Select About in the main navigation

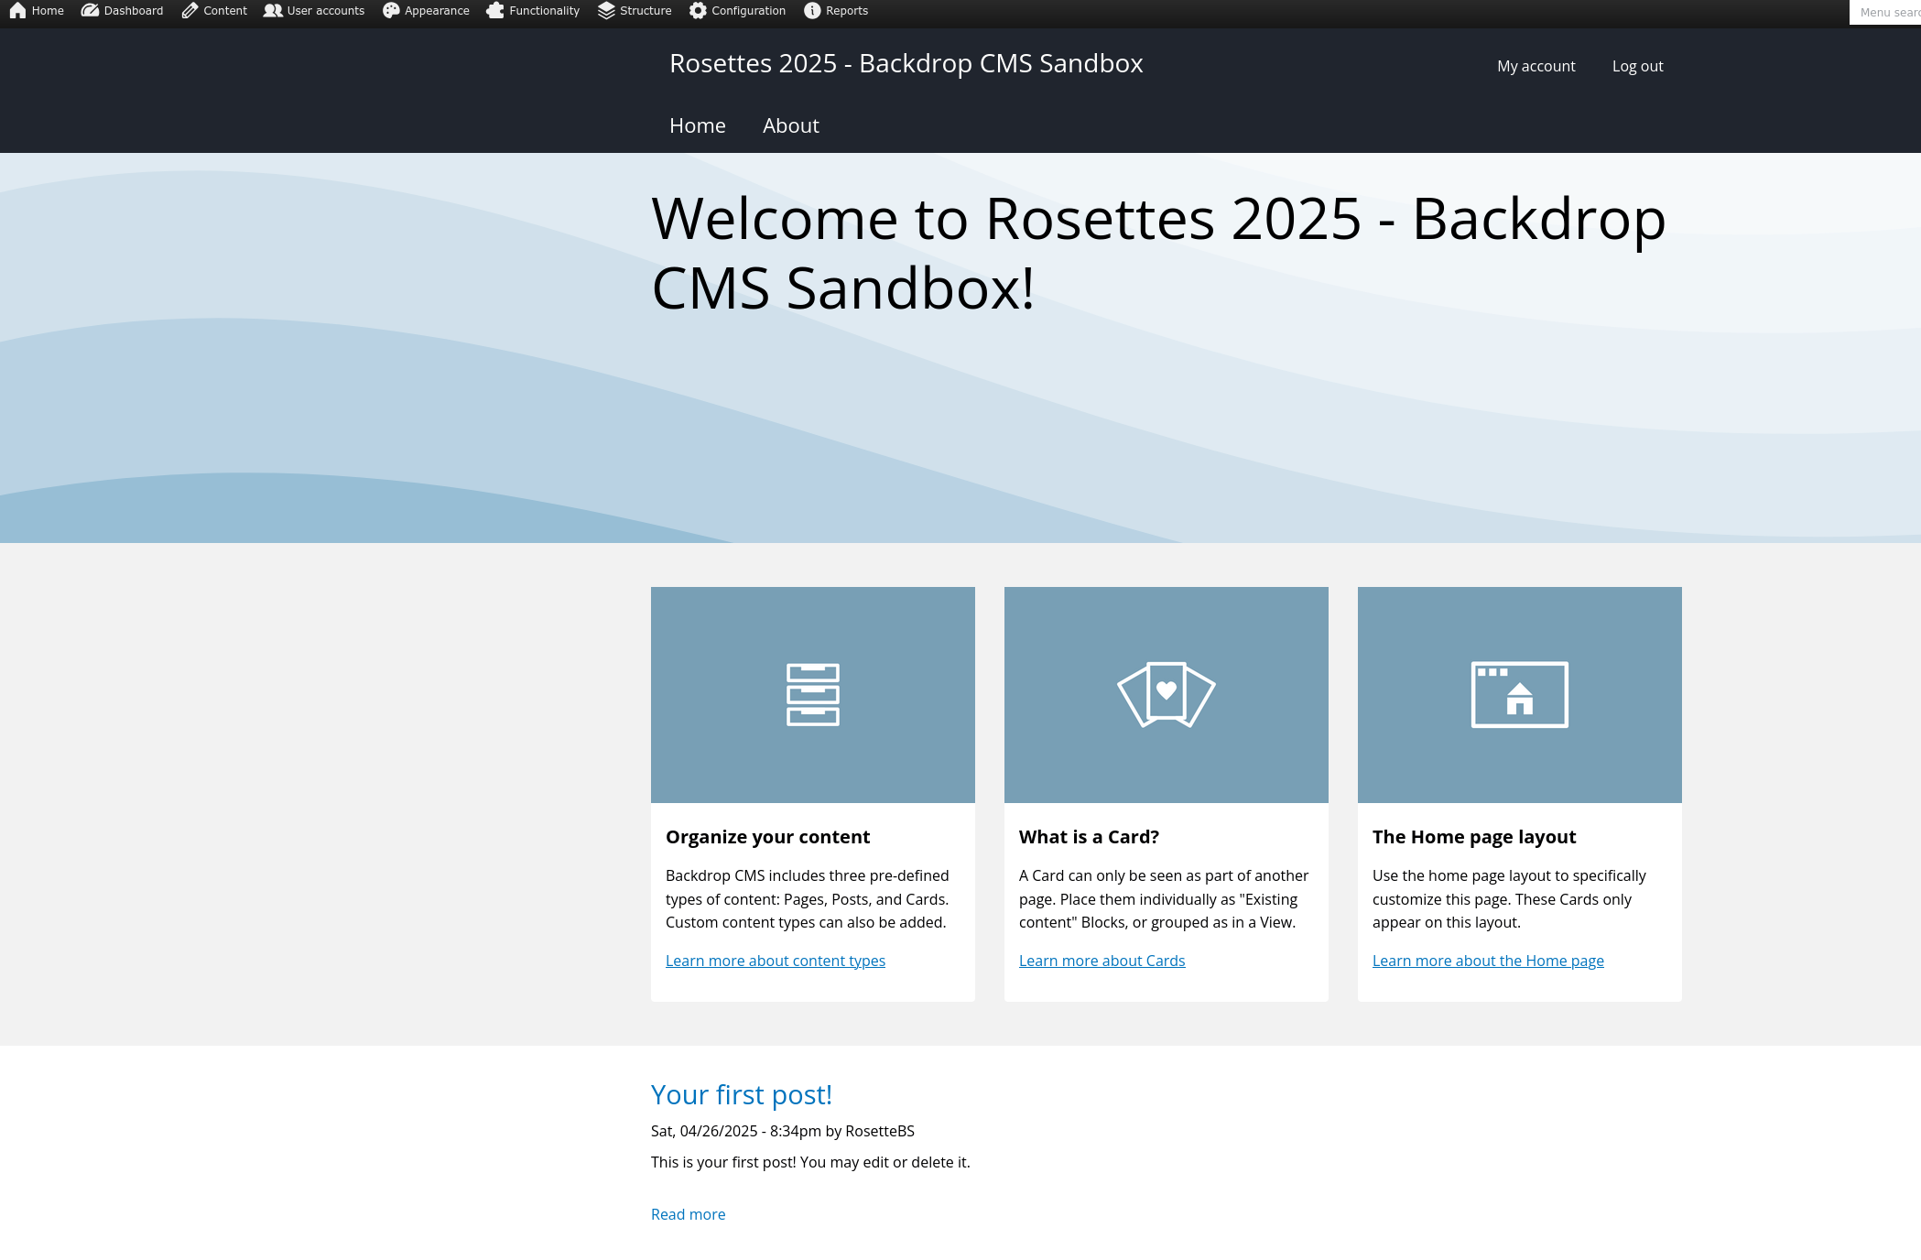tap(791, 125)
